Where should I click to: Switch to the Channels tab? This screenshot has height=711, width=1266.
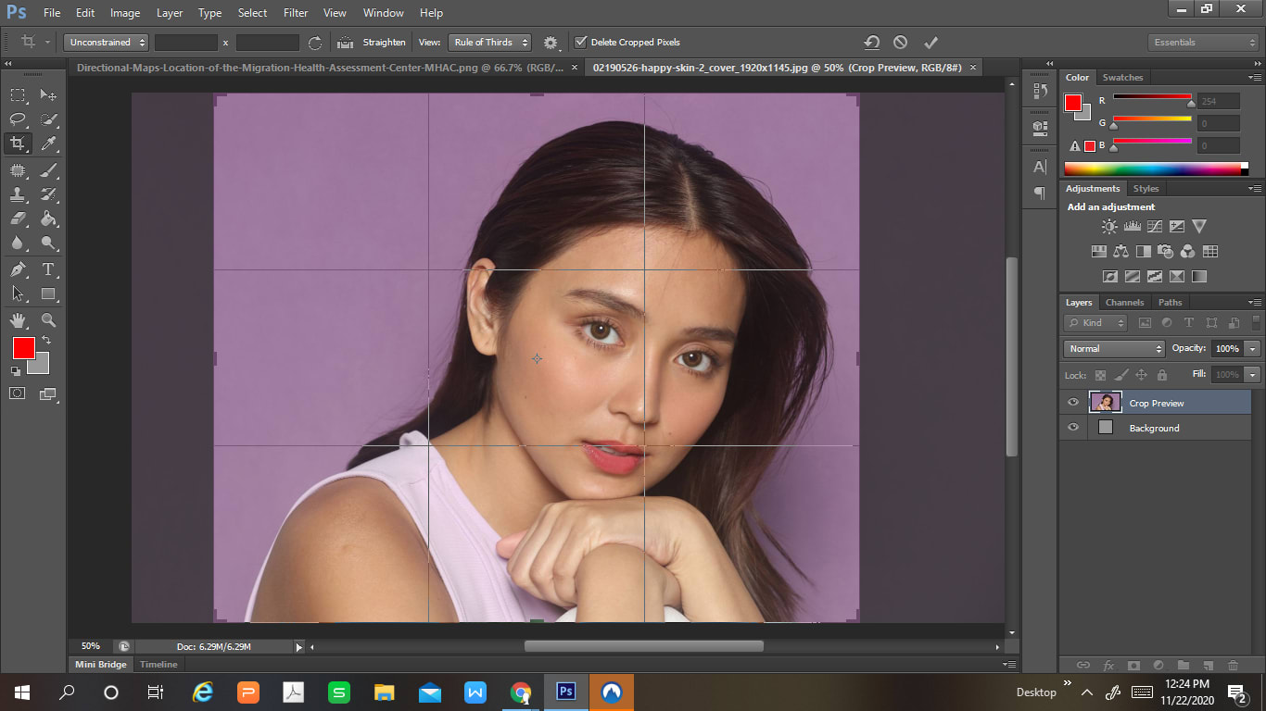[x=1124, y=303]
